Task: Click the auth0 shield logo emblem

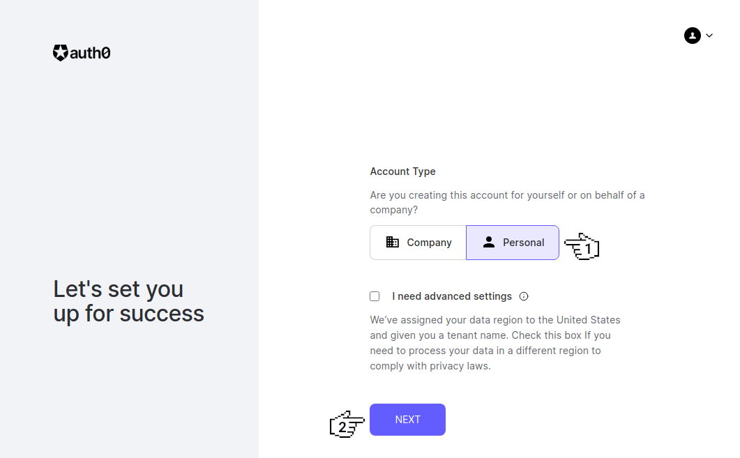Action: point(61,53)
